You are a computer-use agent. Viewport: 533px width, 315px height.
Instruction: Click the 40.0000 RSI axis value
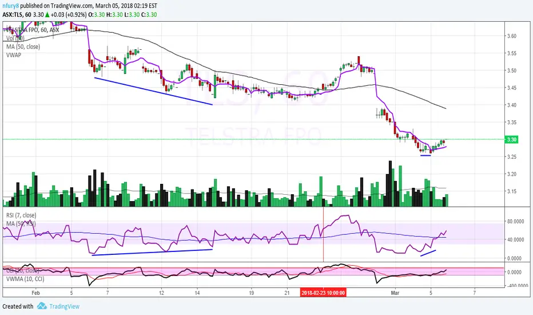(515, 240)
